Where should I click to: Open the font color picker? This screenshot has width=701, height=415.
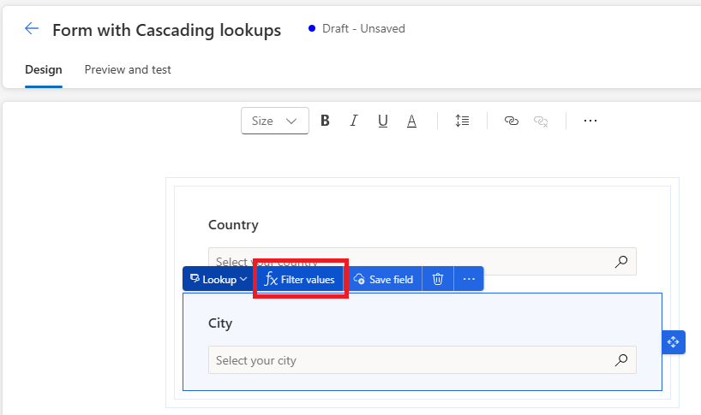[411, 121]
